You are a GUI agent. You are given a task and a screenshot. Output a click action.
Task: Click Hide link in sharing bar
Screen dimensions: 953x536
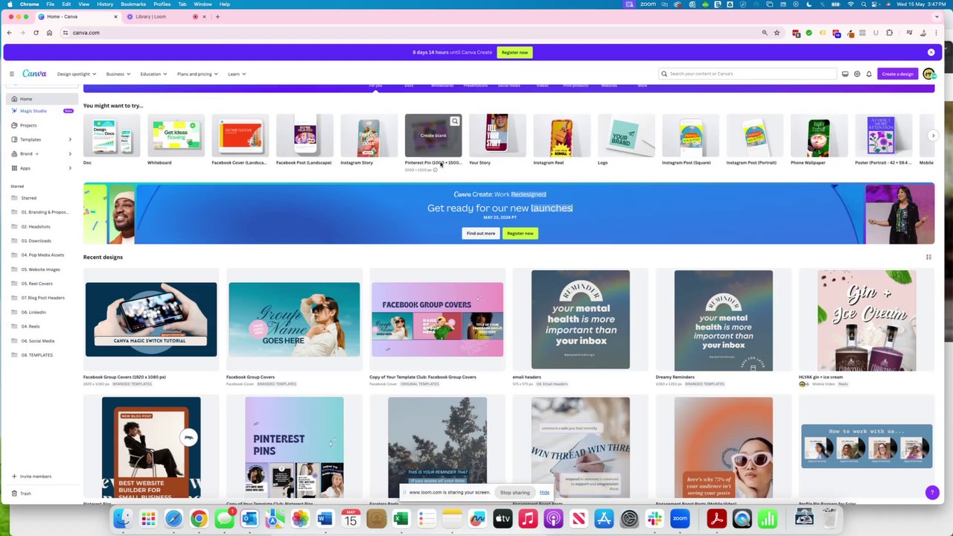[544, 493]
